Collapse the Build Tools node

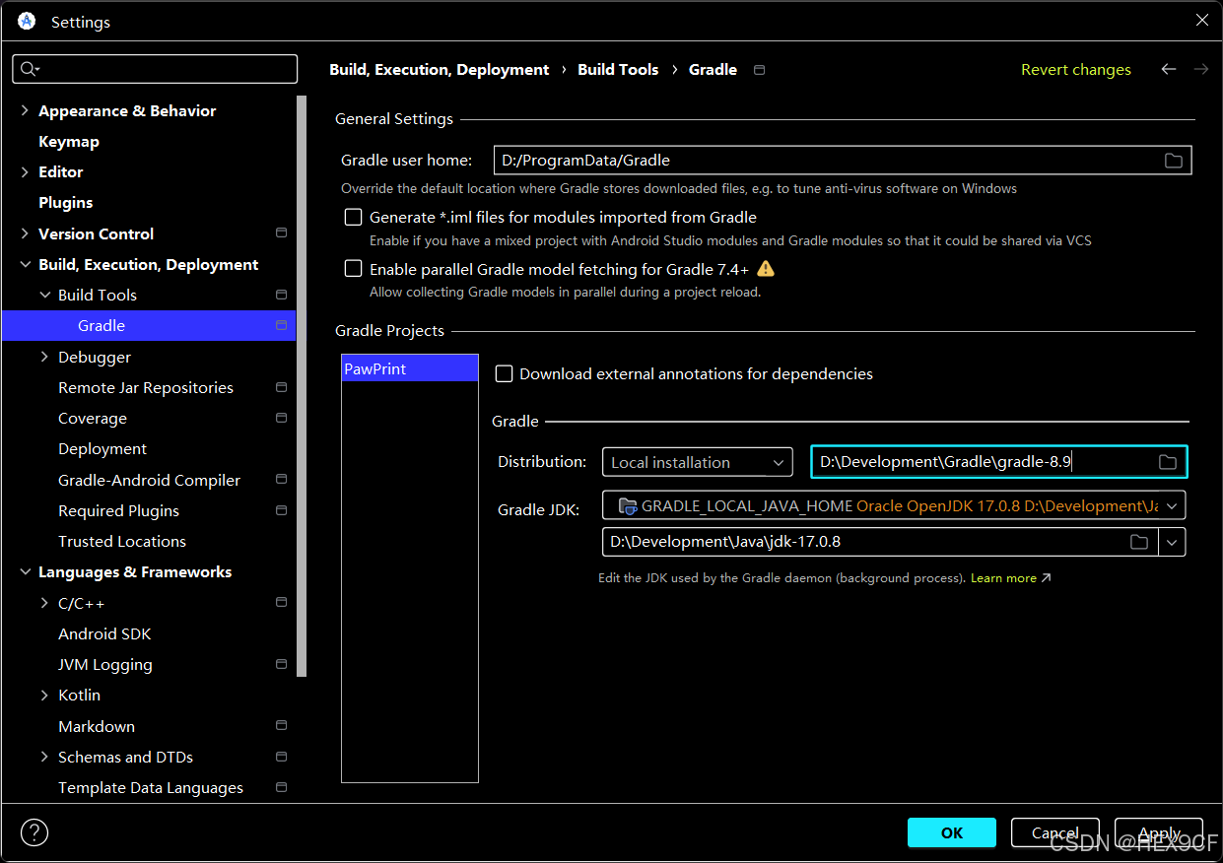(x=44, y=295)
